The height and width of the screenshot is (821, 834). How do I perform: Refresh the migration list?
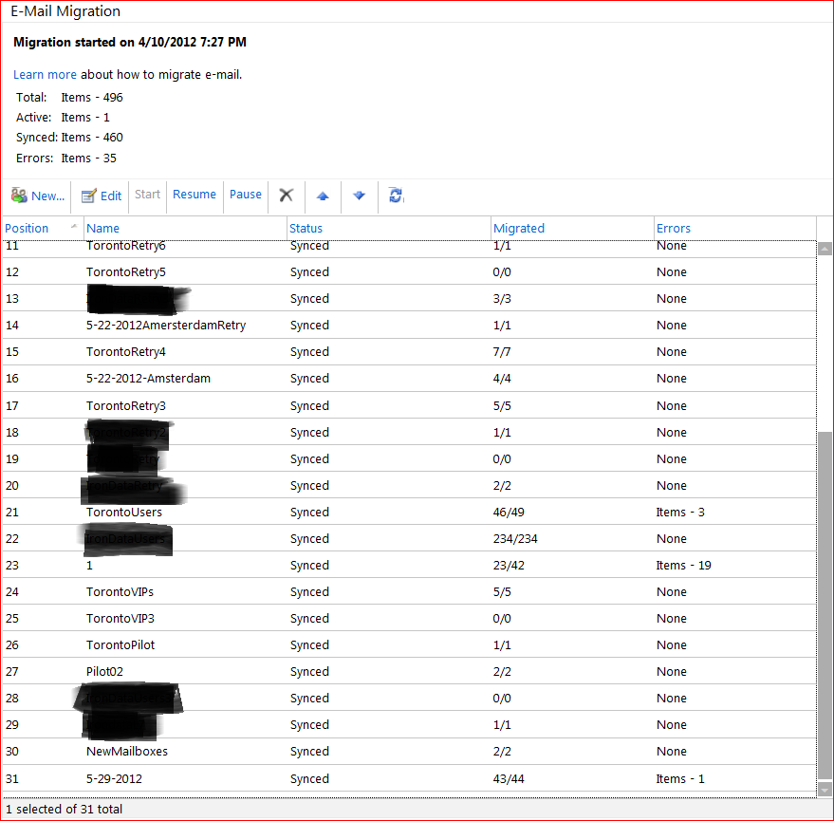pos(396,196)
